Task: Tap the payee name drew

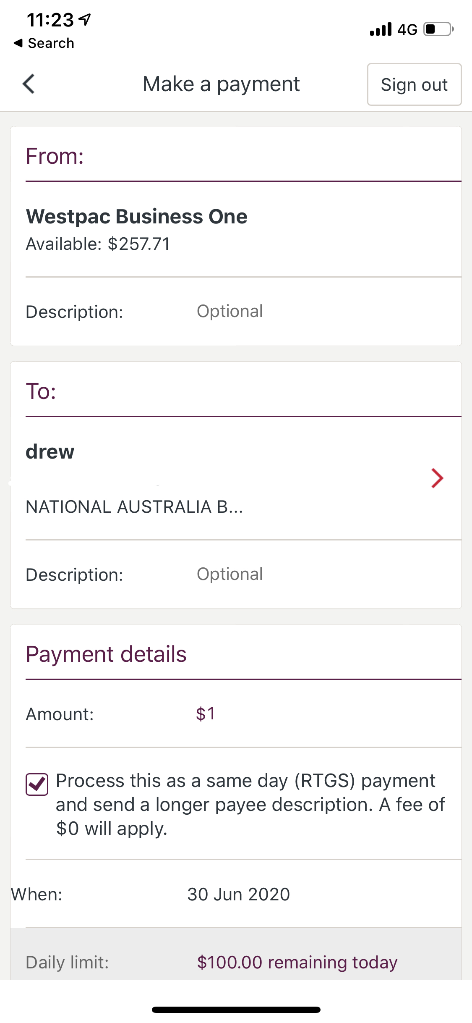Action: (50, 452)
